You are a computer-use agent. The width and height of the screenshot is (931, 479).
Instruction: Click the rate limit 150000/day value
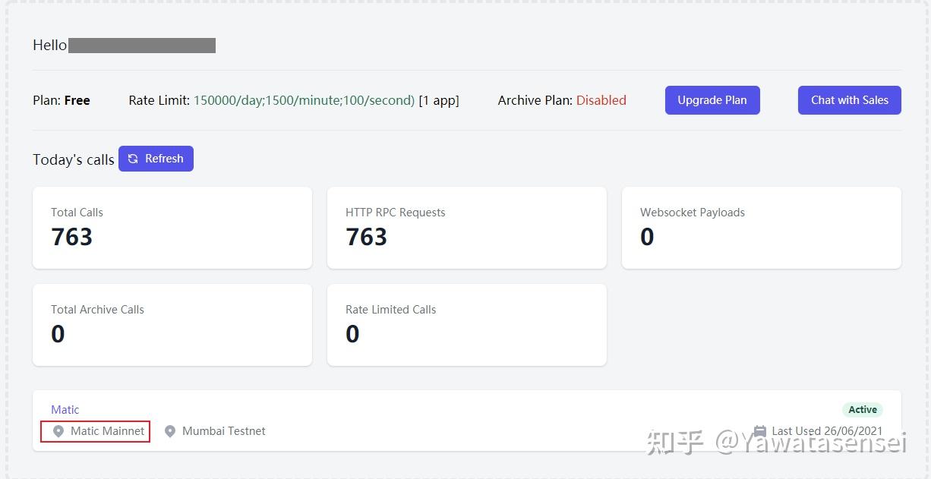(x=304, y=100)
